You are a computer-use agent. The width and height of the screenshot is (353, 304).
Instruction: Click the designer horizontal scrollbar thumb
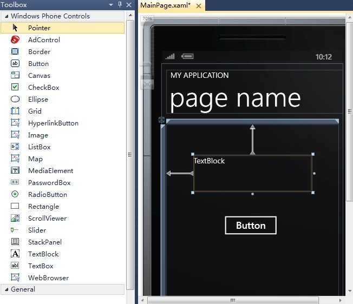tap(233, 300)
